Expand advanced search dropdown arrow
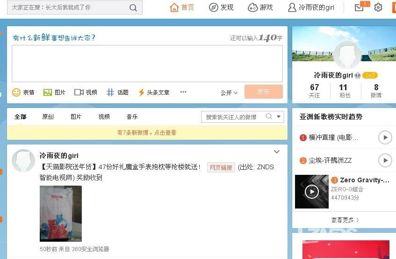Image resolution: width=396 pixels, height=259 pixels. click(x=279, y=116)
